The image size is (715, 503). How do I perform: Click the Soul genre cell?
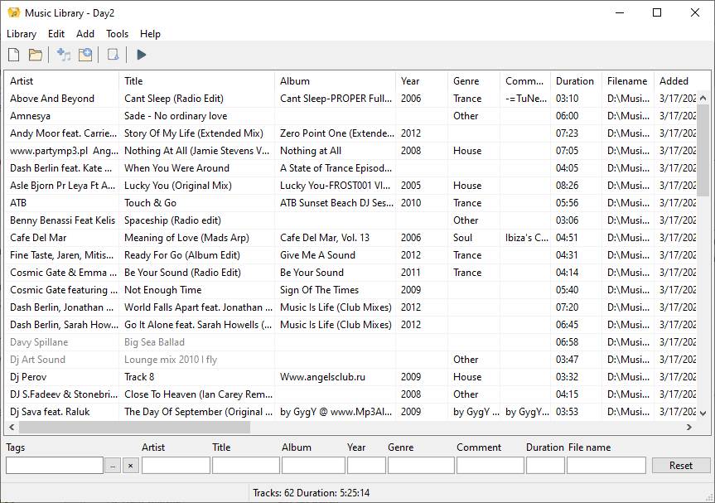(462, 238)
